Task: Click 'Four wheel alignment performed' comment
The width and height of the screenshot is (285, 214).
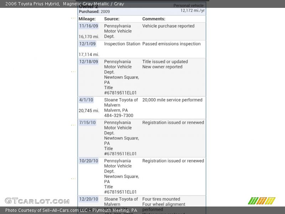Action: pyautogui.click(x=164, y=207)
